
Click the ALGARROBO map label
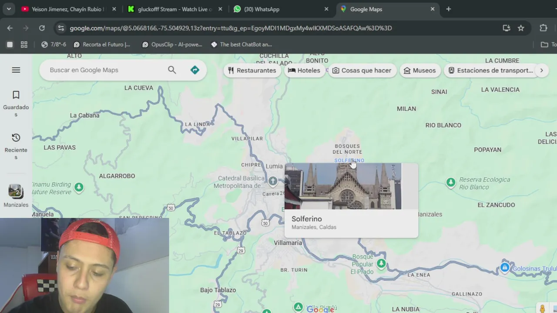coord(117,176)
